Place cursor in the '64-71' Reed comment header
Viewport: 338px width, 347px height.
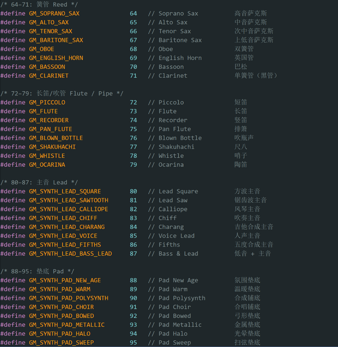[39, 5]
